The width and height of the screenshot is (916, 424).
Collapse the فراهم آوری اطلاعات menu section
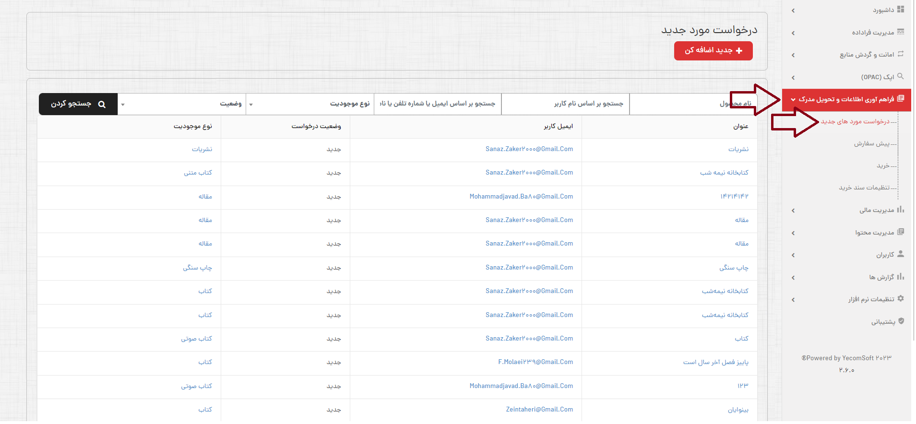[793, 100]
